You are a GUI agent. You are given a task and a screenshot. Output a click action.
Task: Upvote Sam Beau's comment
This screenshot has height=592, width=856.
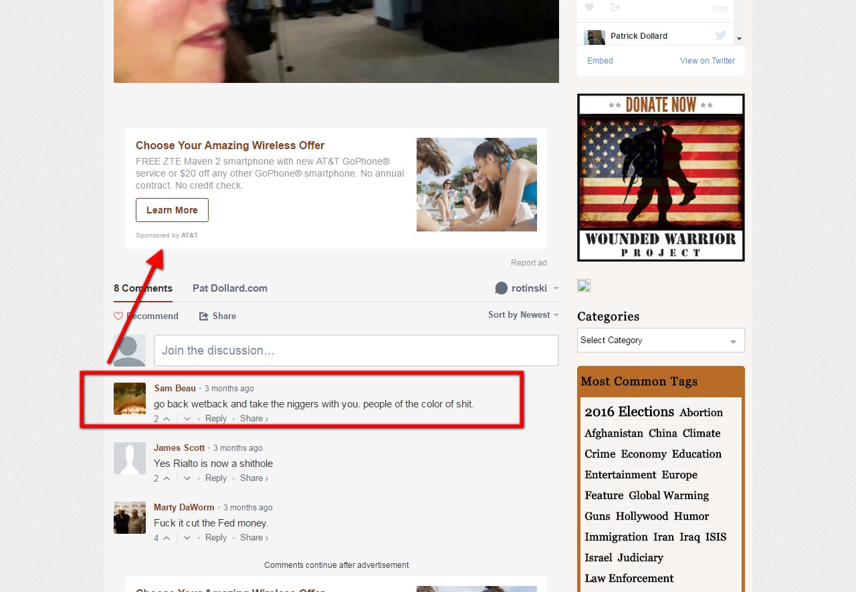coord(167,419)
